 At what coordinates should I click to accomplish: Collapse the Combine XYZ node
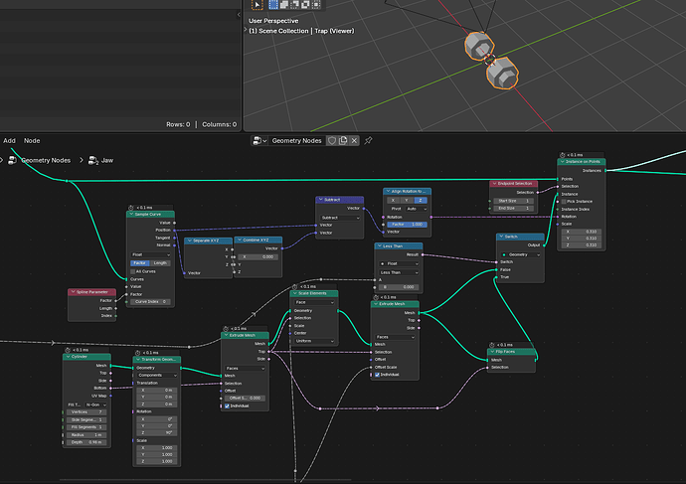240,241
